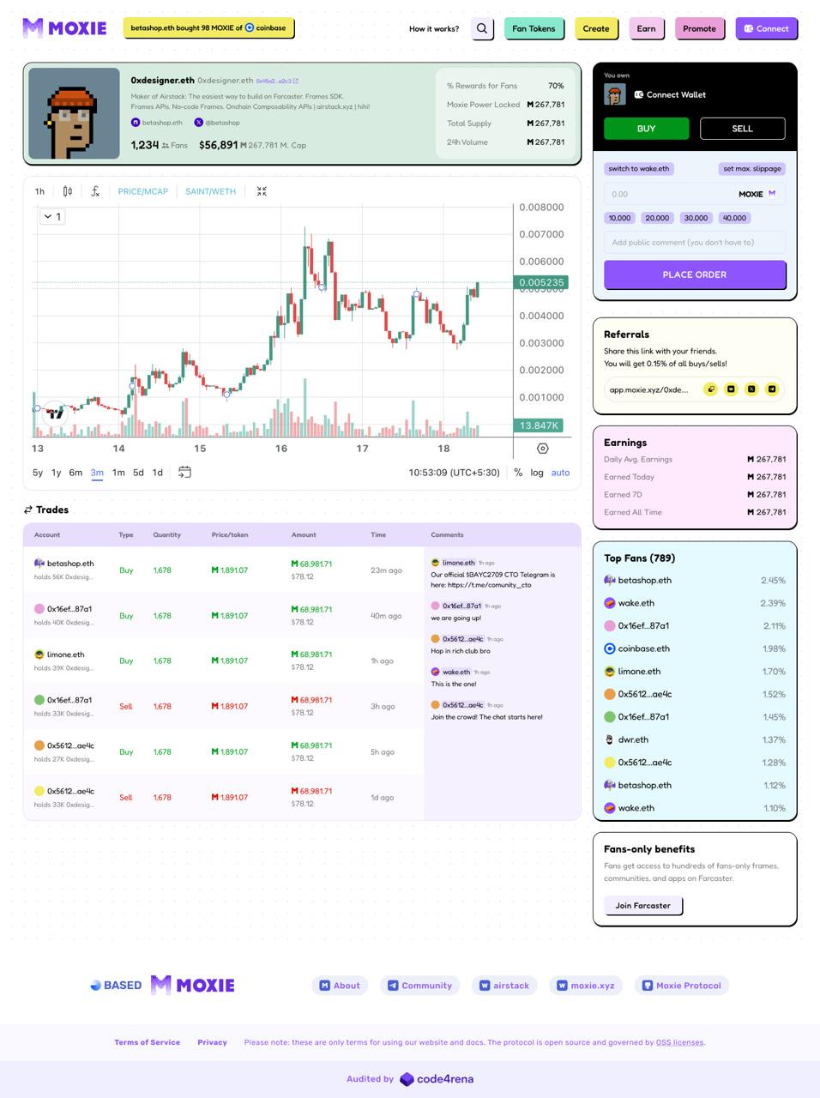The image size is (820, 1098).
Task: Select the 6m chart range
Action: pos(75,473)
